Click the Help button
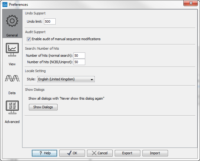This screenshot has height=161, width=200. tap(44, 153)
